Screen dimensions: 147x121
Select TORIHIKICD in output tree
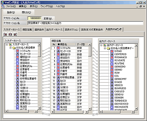point(120,101)
